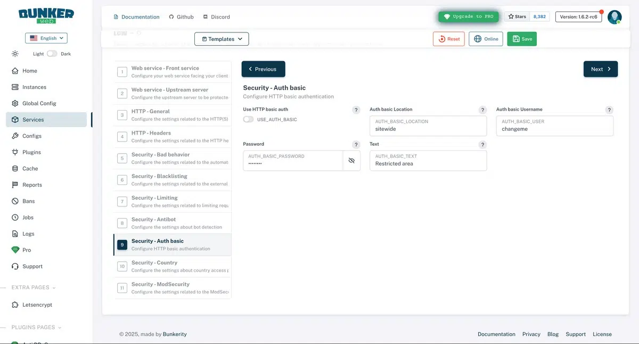639x344 pixels.
Task: Toggle the Light/Dark theme switch
Action: 52,54
